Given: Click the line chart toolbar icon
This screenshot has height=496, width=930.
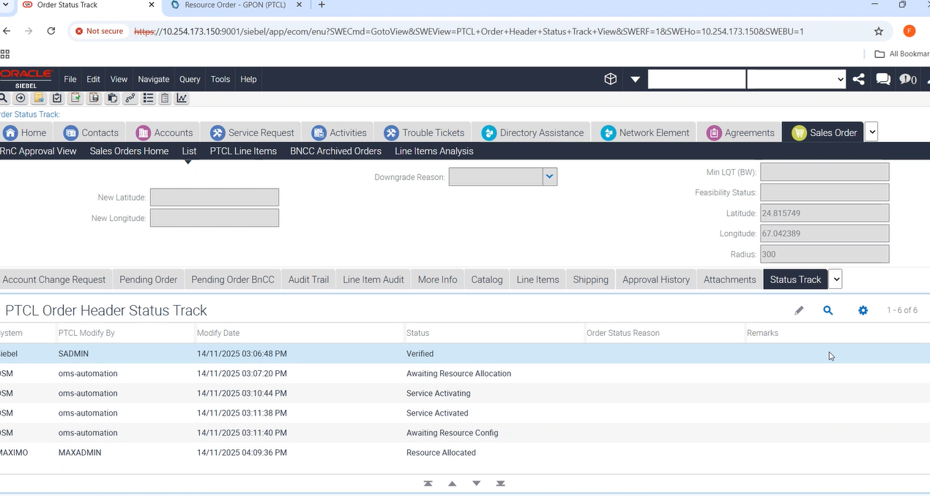Looking at the screenshot, I should pyautogui.click(x=182, y=98).
